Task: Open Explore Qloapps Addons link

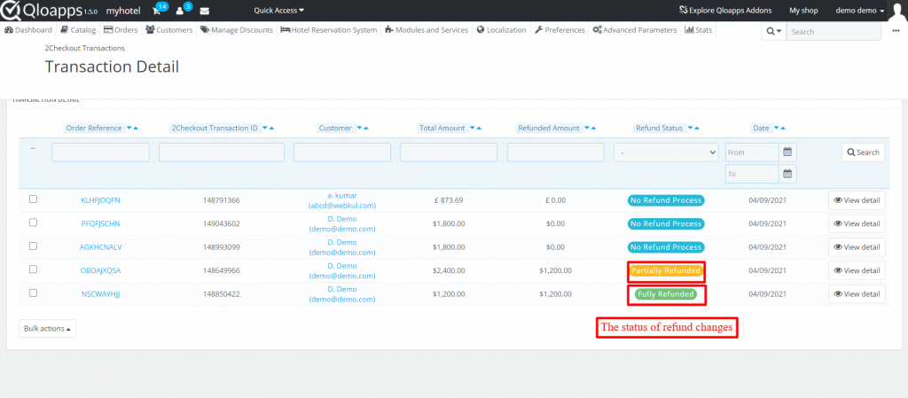Action: pyautogui.click(x=725, y=11)
